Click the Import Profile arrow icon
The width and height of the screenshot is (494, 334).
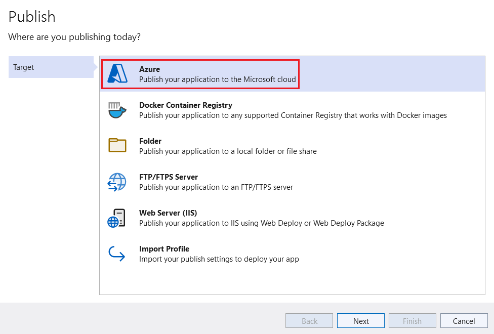(x=117, y=254)
